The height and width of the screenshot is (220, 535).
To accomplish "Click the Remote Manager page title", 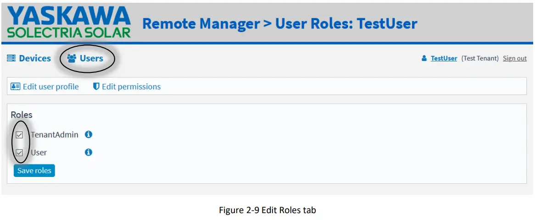I will point(279,24).
